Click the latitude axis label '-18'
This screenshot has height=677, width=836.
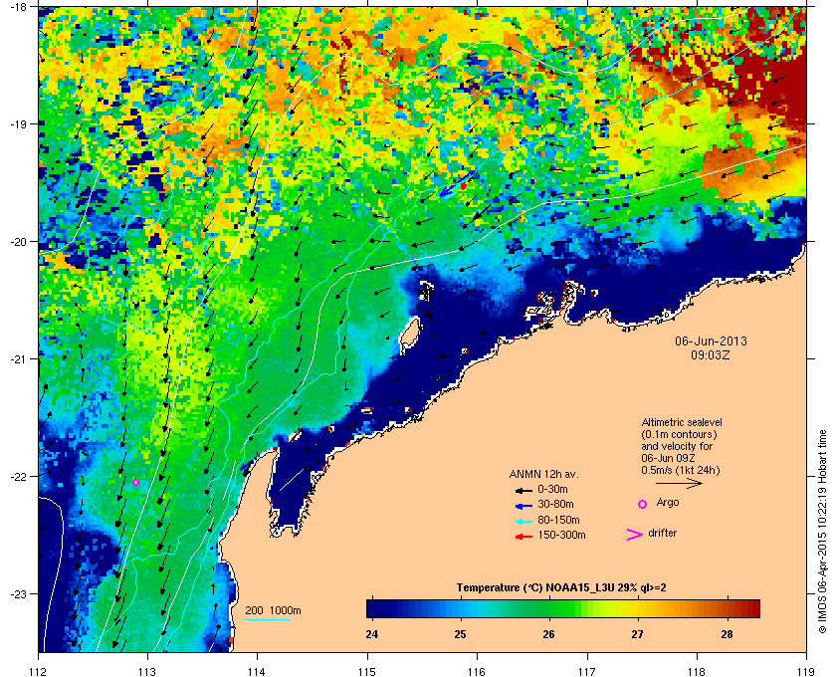pyautogui.click(x=18, y=7)
